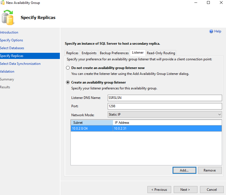Click the database wizard icon in header
226x195 pixels.
point(8,17)
